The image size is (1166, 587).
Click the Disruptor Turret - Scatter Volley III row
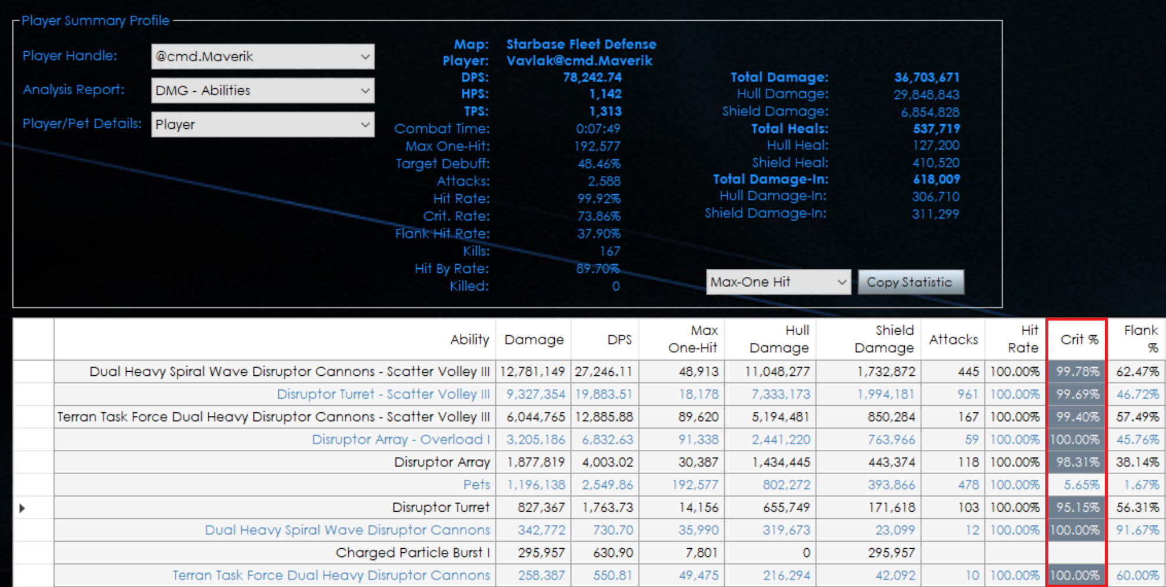point(589,394)
